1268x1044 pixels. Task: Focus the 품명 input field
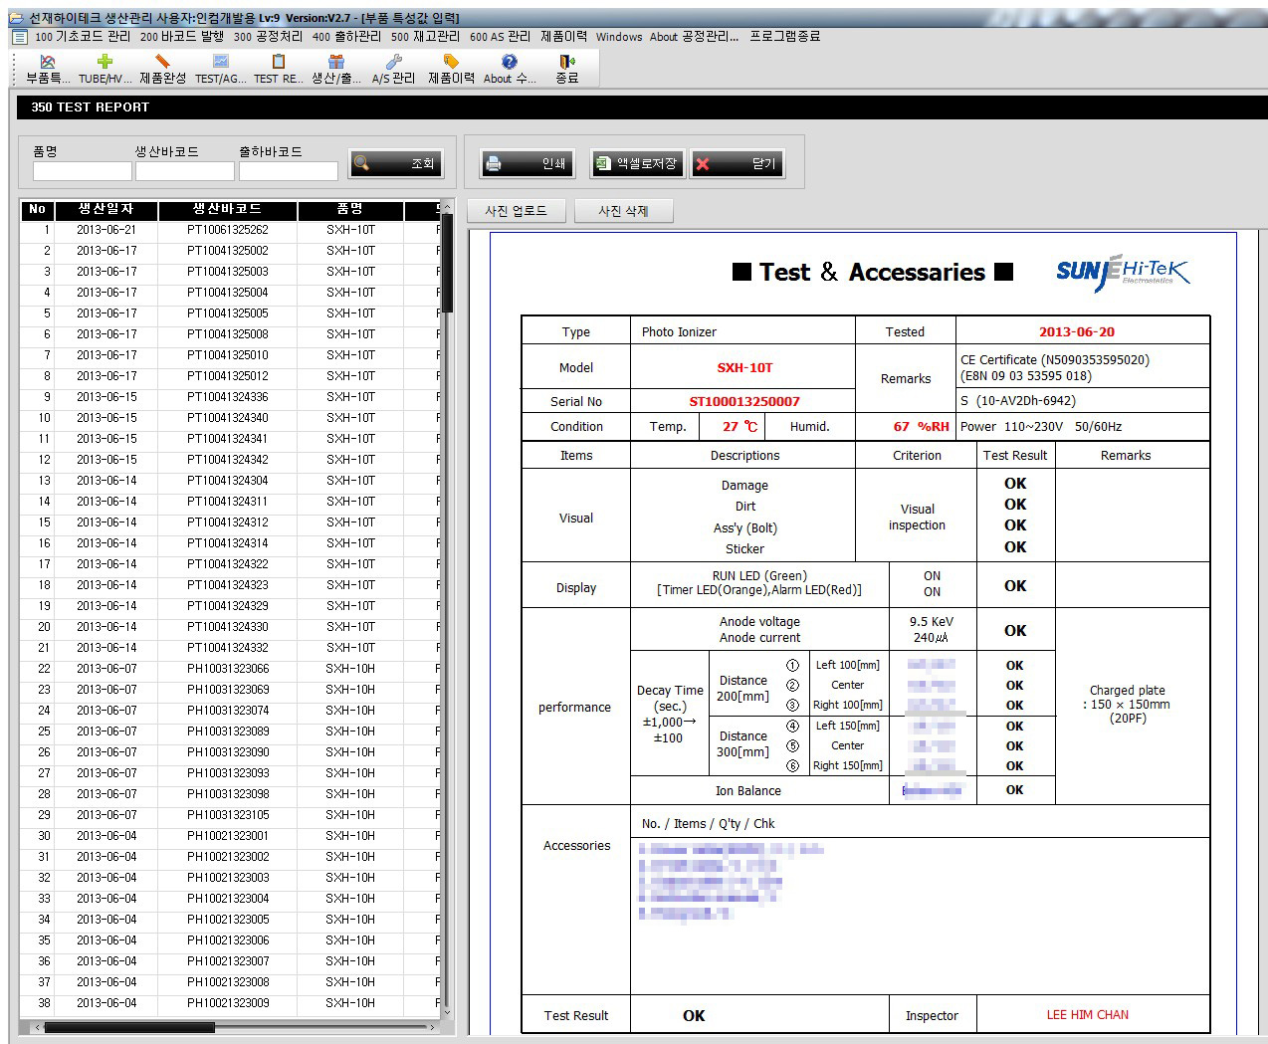point(82,171)
